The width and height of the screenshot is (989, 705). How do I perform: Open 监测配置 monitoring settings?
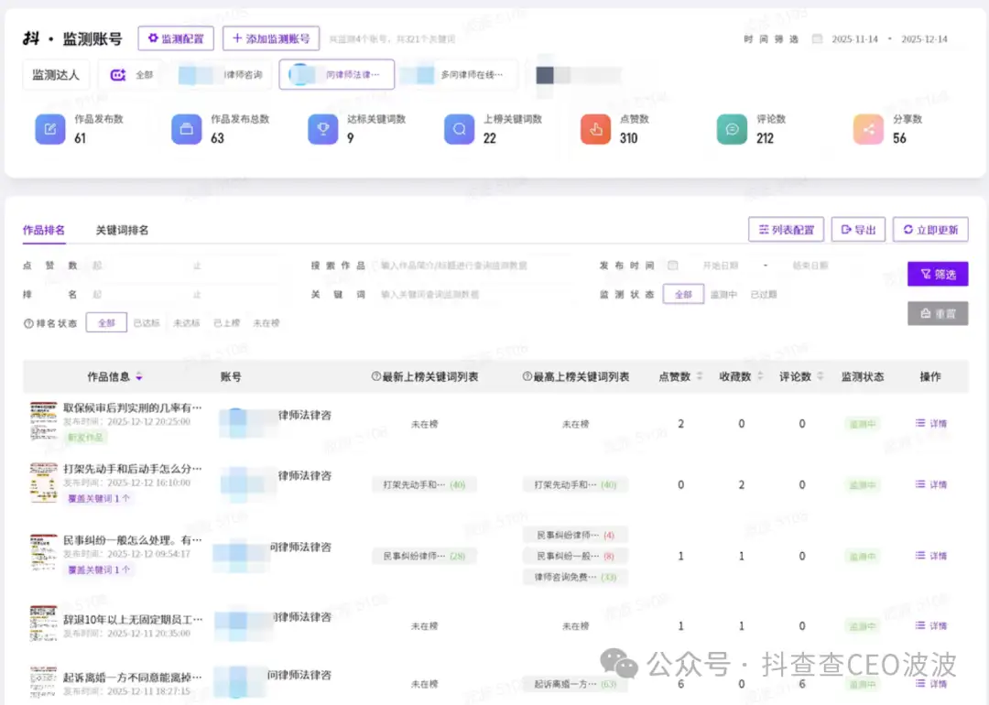(176, 38)
